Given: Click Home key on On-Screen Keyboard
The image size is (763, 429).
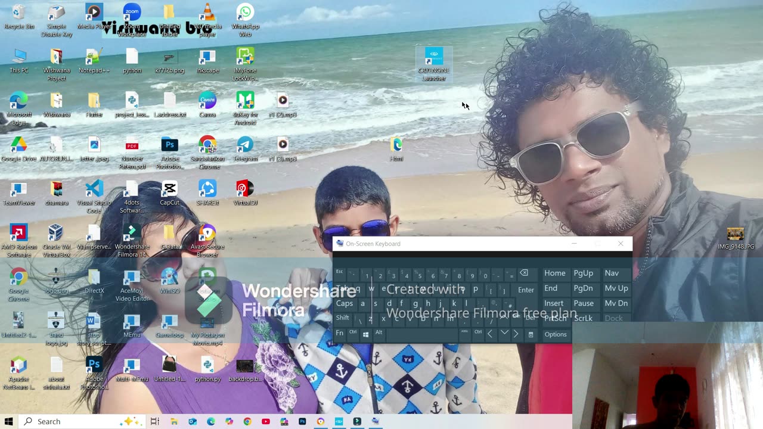Looking at the screenshot, I should point(554,273).
